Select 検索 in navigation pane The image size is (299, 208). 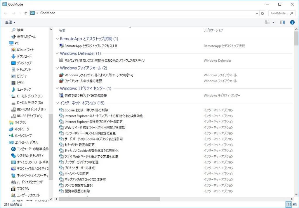click(x=20, y=30)
